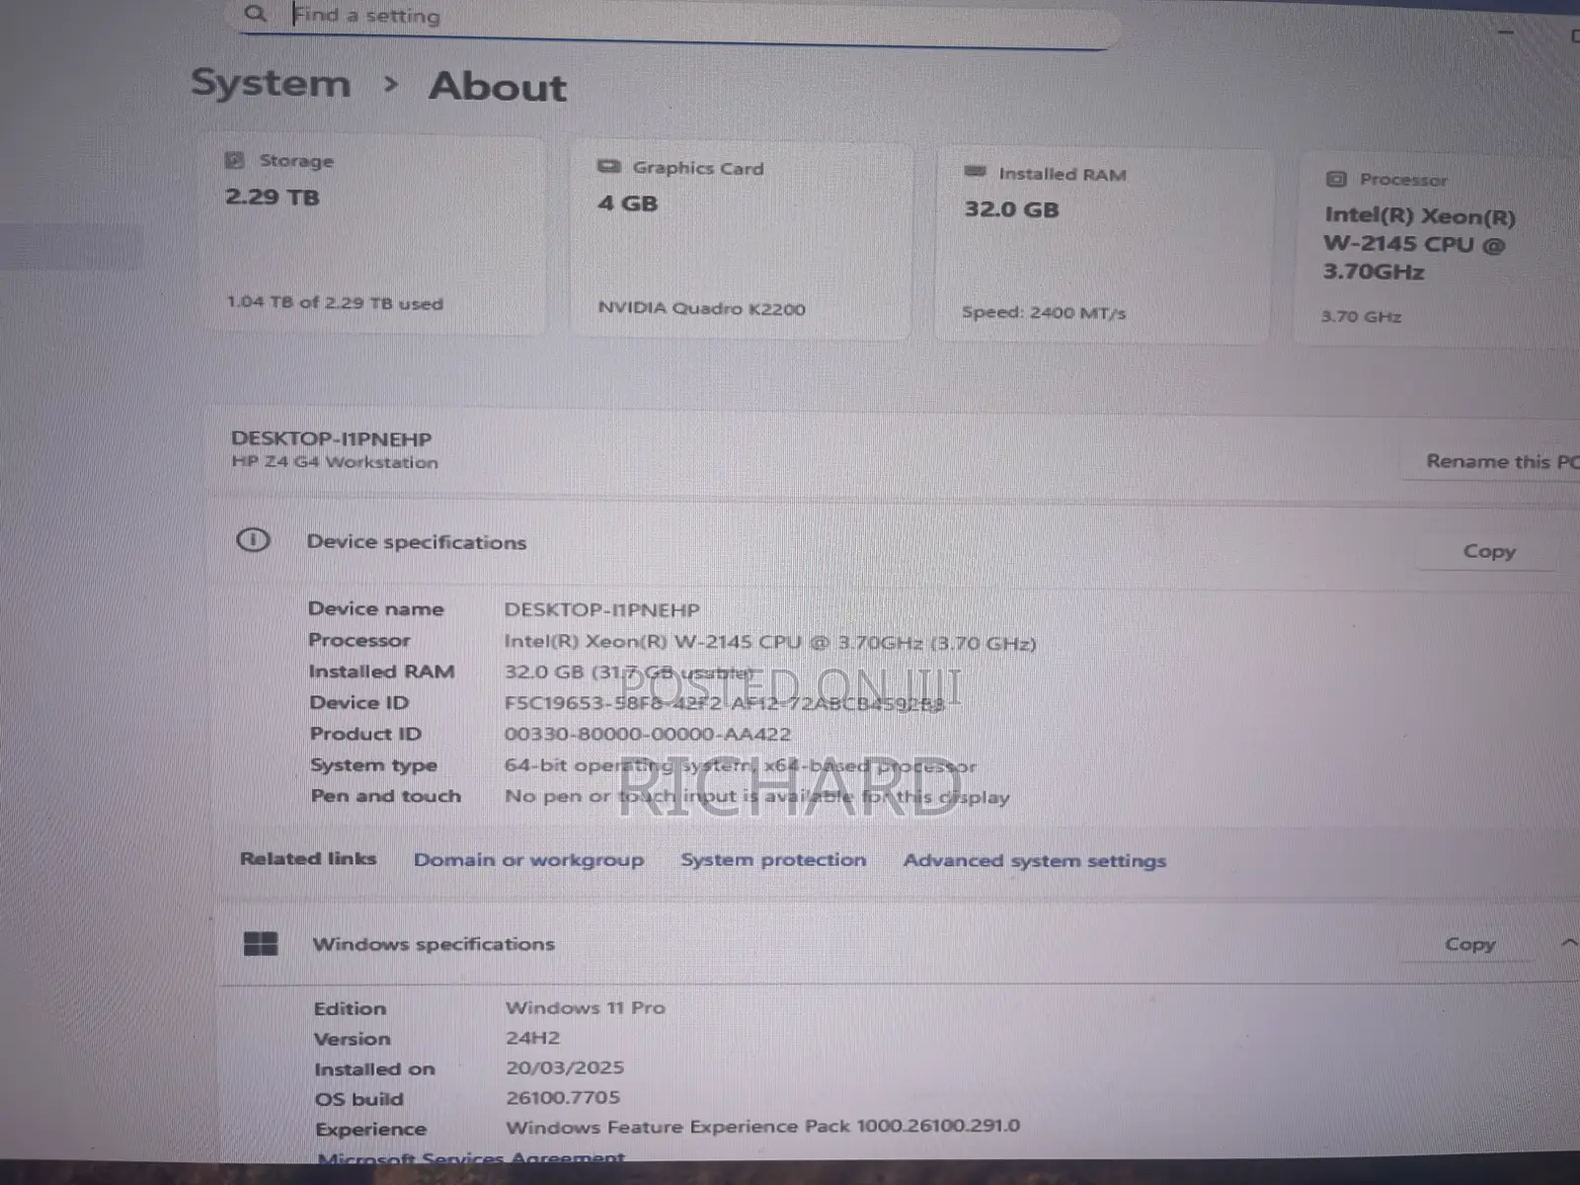Click the Device specifications info icon

[253, 540]
